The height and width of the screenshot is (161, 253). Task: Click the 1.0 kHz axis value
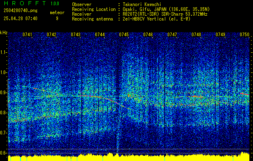point(3,72)
